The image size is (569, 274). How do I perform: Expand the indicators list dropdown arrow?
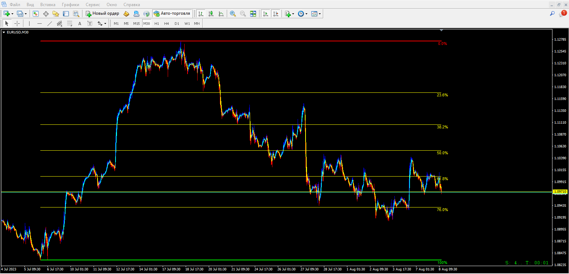pos(293,14)
